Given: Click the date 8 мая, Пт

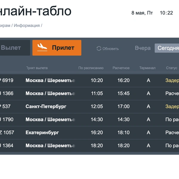Looking at the screenshot, I should pyautogui.click(x=142, y=13).
